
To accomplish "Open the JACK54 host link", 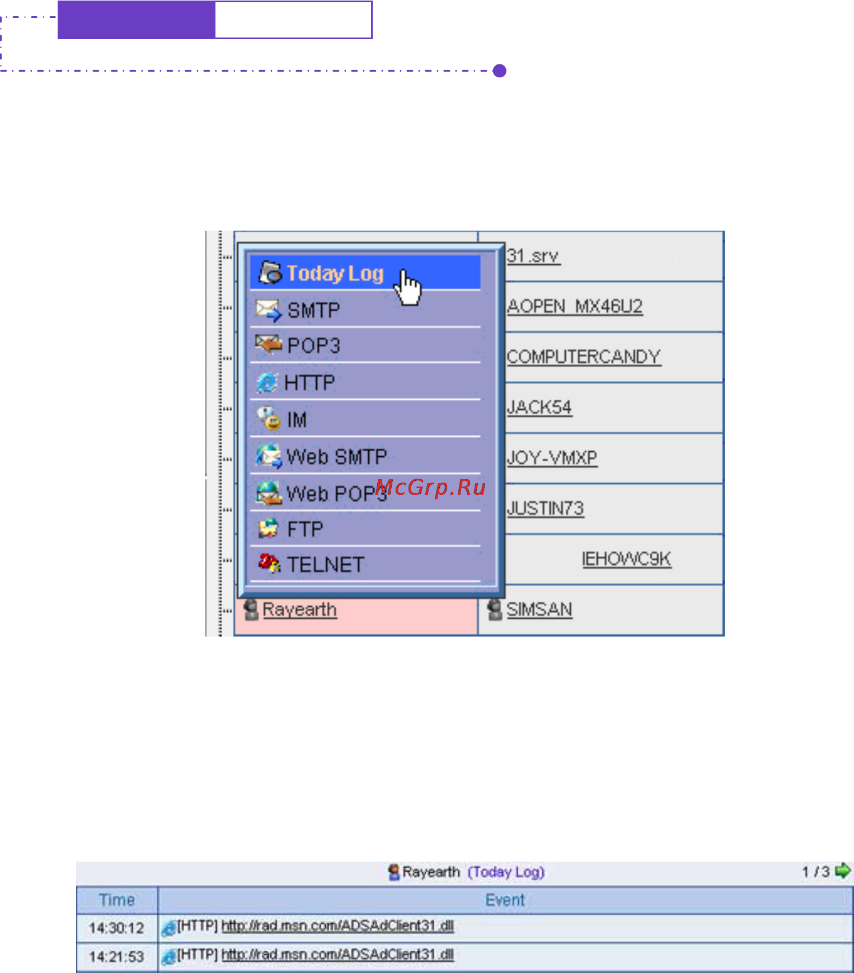I will [539, 408].
